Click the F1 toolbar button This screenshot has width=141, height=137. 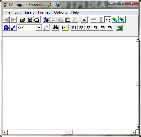[x=74, y=27]
